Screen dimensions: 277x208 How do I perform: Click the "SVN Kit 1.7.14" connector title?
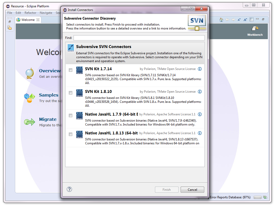(x=98, y=69)
